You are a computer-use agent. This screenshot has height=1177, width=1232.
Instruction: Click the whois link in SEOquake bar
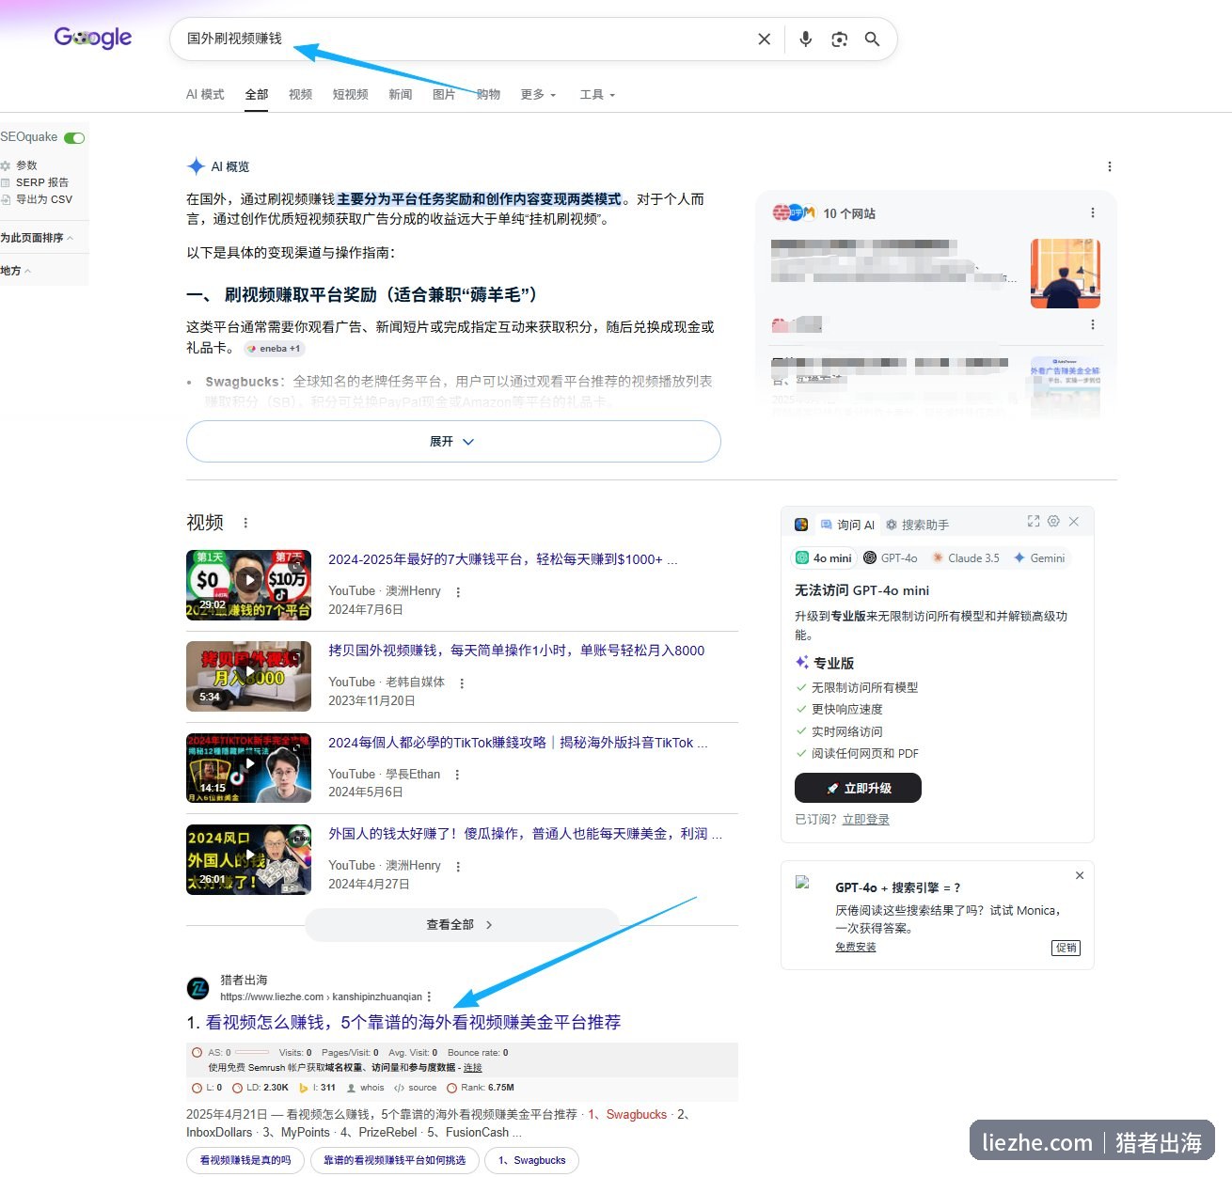coord(366,1088)
